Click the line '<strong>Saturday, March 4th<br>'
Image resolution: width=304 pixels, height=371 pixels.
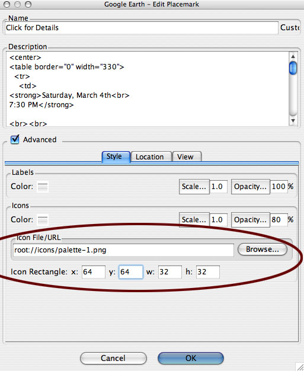(x=69, y=95)
